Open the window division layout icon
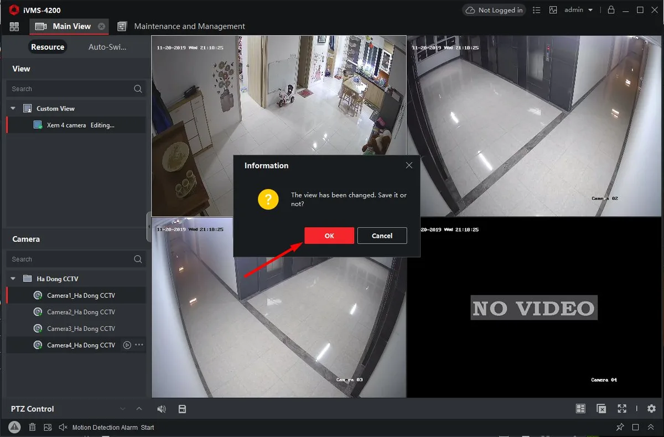The height and width of the screenshot is (437, 664). point(580,409)
